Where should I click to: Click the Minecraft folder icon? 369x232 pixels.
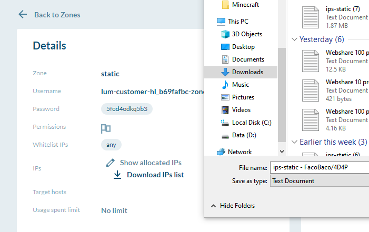225,5
